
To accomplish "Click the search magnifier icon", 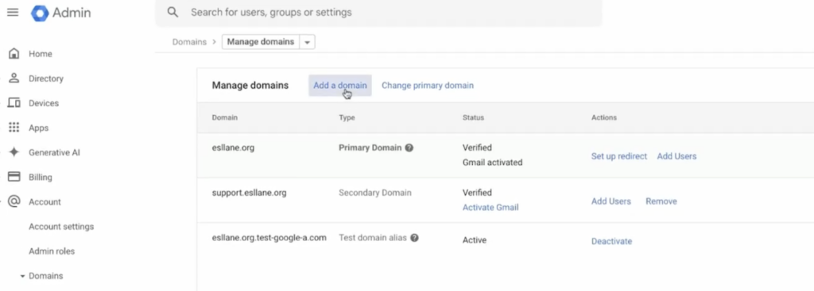I will [172, 12].
